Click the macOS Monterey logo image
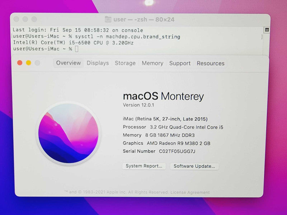Image resolution: width=287 pixels, height=215 pixels. tap(68, 133)
